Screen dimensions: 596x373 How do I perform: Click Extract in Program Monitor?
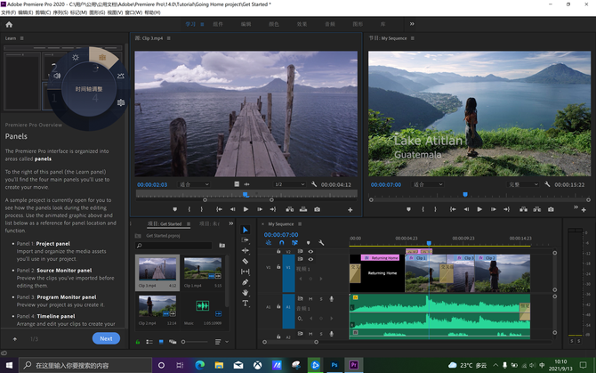point(536,209)
